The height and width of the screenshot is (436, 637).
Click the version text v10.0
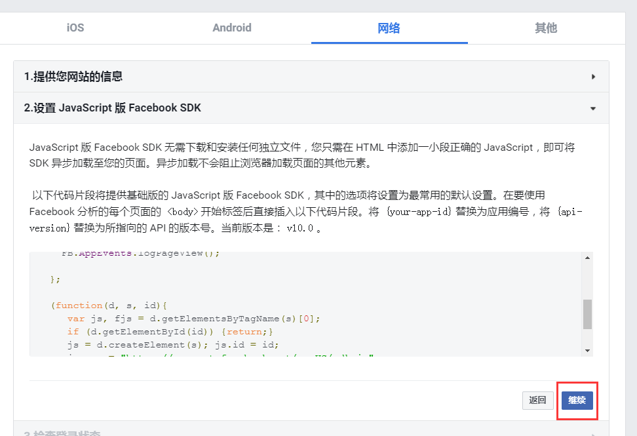(x=299, y=228)
